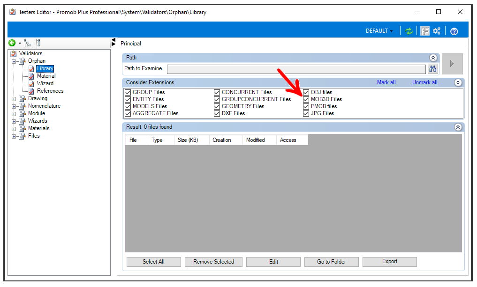Click the binoculars browse path icon
The height and width of the screenshot is (287, 477).
(x=432, y=69)
